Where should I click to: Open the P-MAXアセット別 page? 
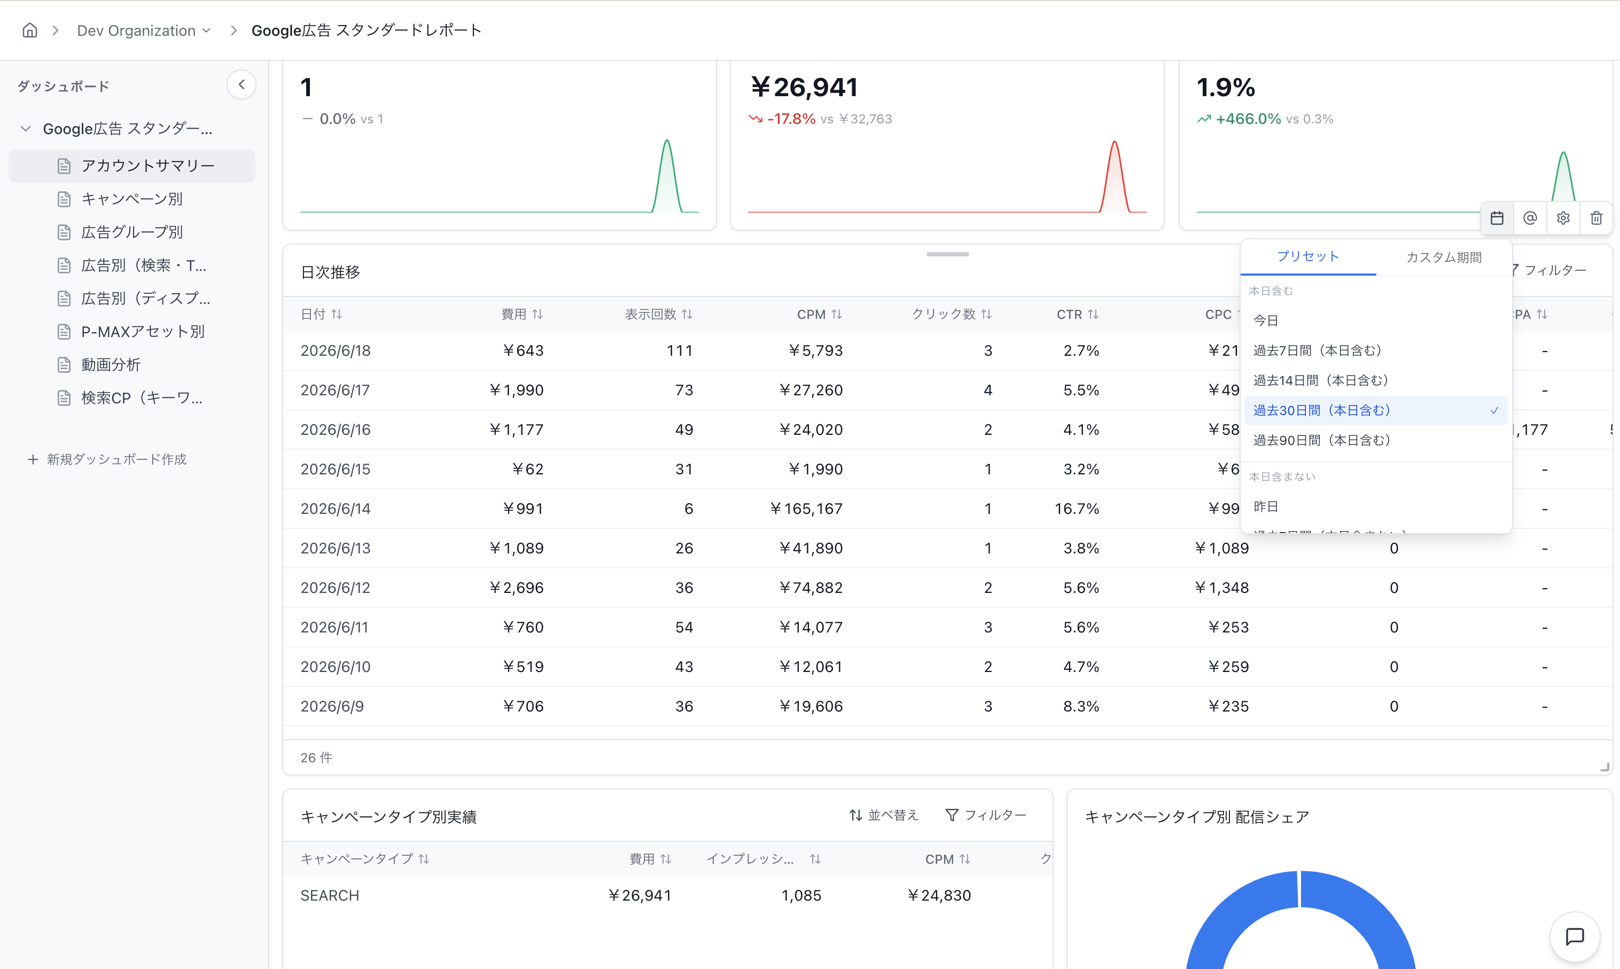(132, 332)
